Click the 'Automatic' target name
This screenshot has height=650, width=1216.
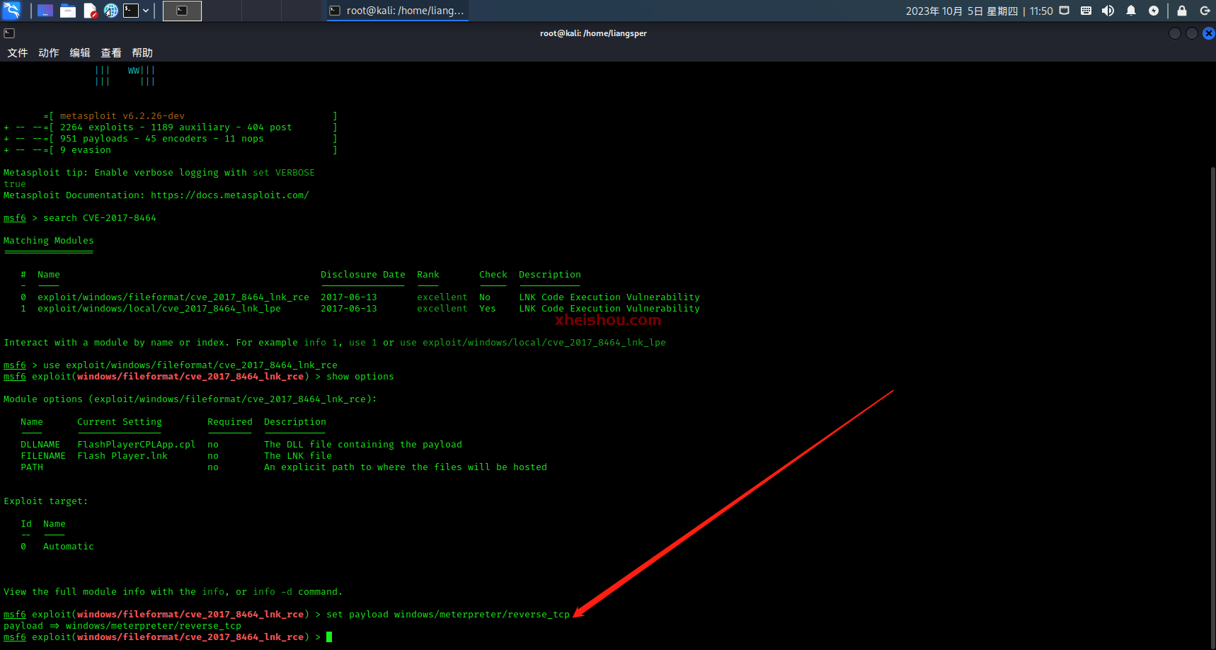tap(69, 547)
